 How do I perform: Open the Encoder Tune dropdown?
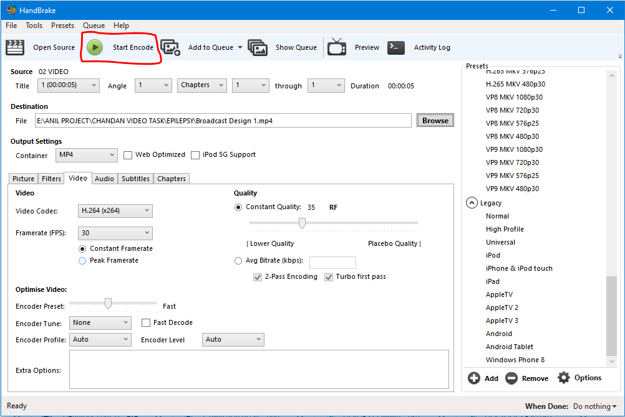tap(100, 322)
